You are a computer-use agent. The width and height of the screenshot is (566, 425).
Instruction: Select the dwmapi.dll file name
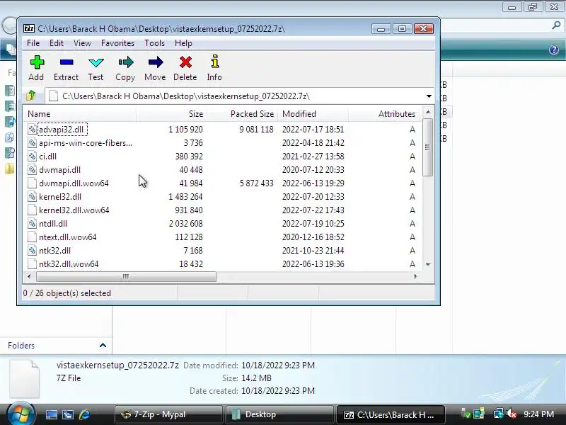pyautogui.click(x=59, y=170)
